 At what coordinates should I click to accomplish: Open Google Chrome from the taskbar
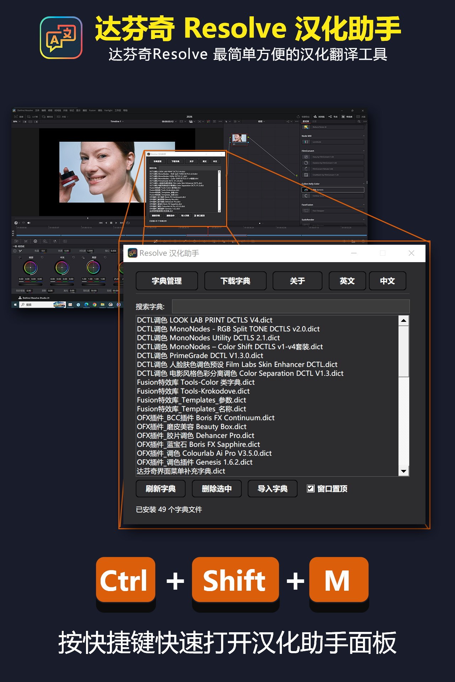click(x=95, y=305)
